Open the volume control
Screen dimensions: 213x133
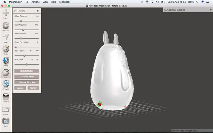[157, 2]
